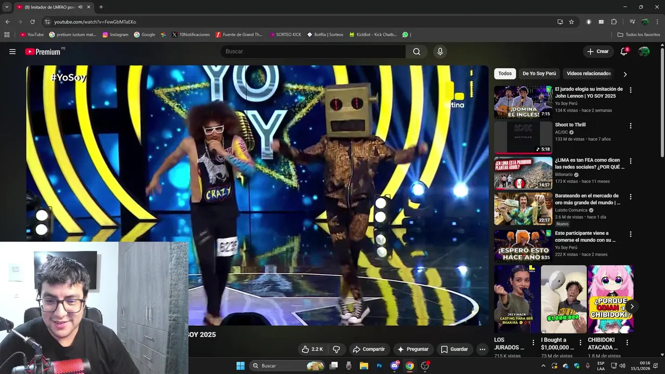Select the De Yo Soy Perú chip
Image resolution: width=665 pixels, height=374 pixels.
click(539, 74)
